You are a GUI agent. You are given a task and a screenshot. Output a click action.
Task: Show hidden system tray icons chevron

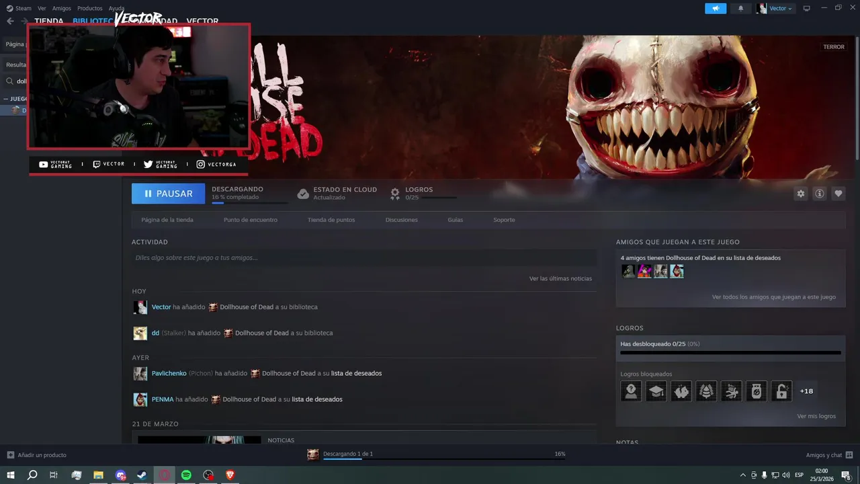point(742,475)
